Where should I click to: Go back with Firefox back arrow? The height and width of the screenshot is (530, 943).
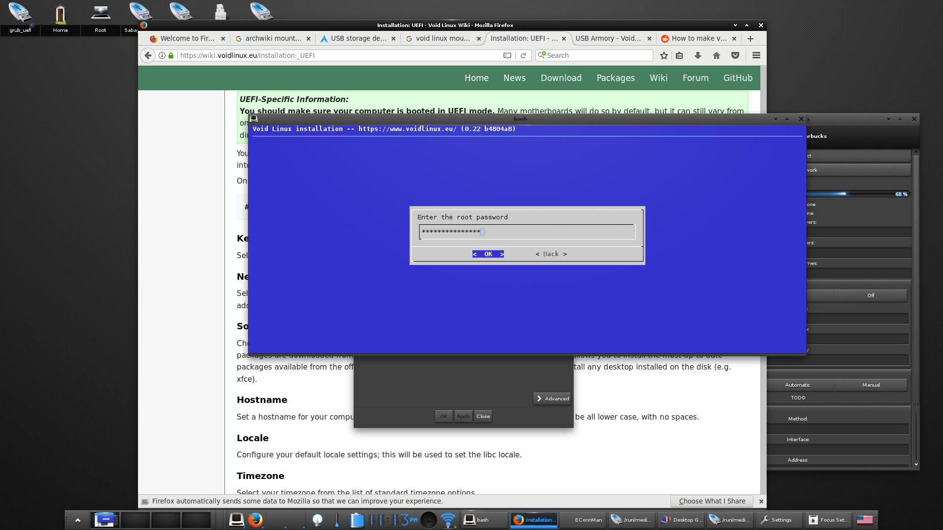[x=148, y=55]
